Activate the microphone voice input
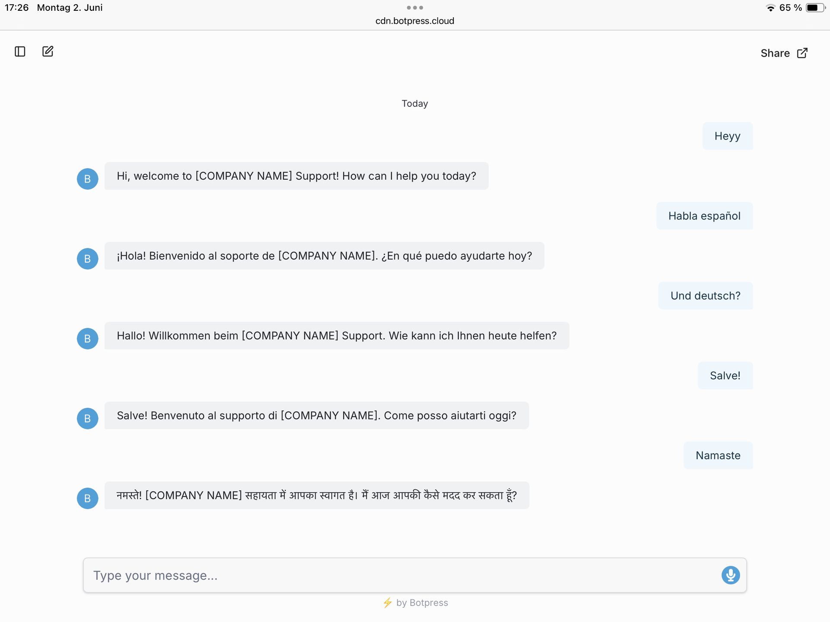Screen dimensions: 830x622 pyautogui.click(x=731, y=575)
